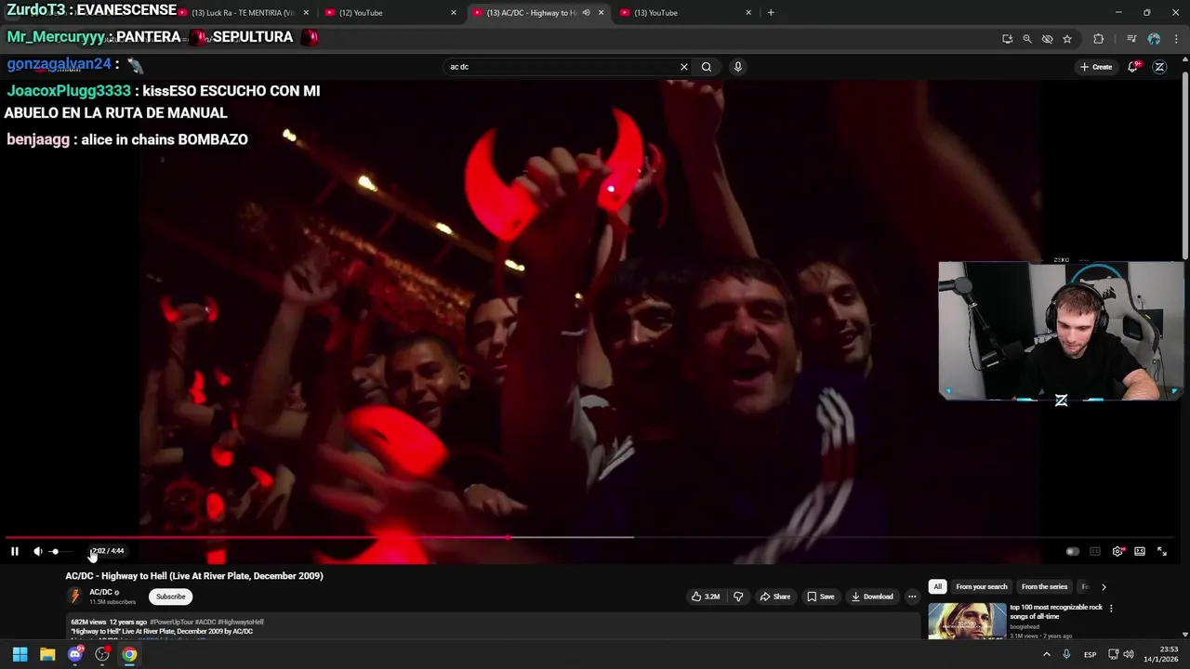1190x669 pixels.
Task: Open options menu for the 'top 100' video
Action: (x=1111, y=609)
